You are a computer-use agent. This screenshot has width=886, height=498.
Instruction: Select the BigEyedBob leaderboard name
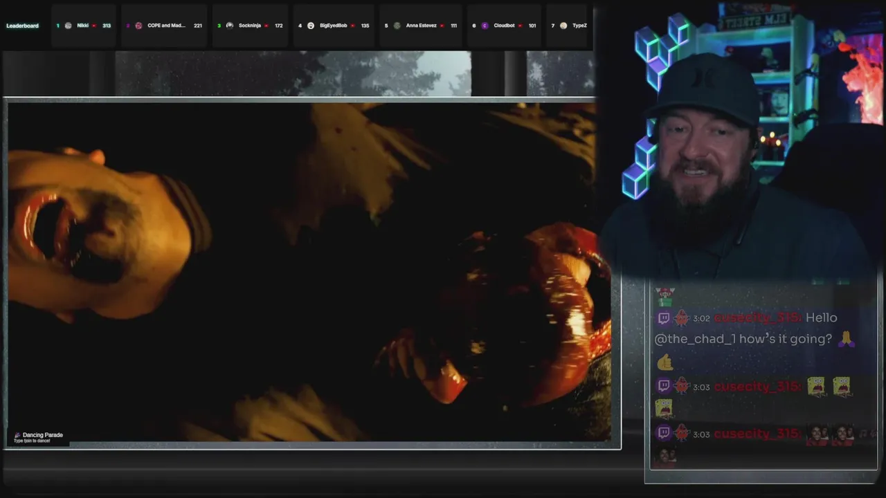[334, 26]
